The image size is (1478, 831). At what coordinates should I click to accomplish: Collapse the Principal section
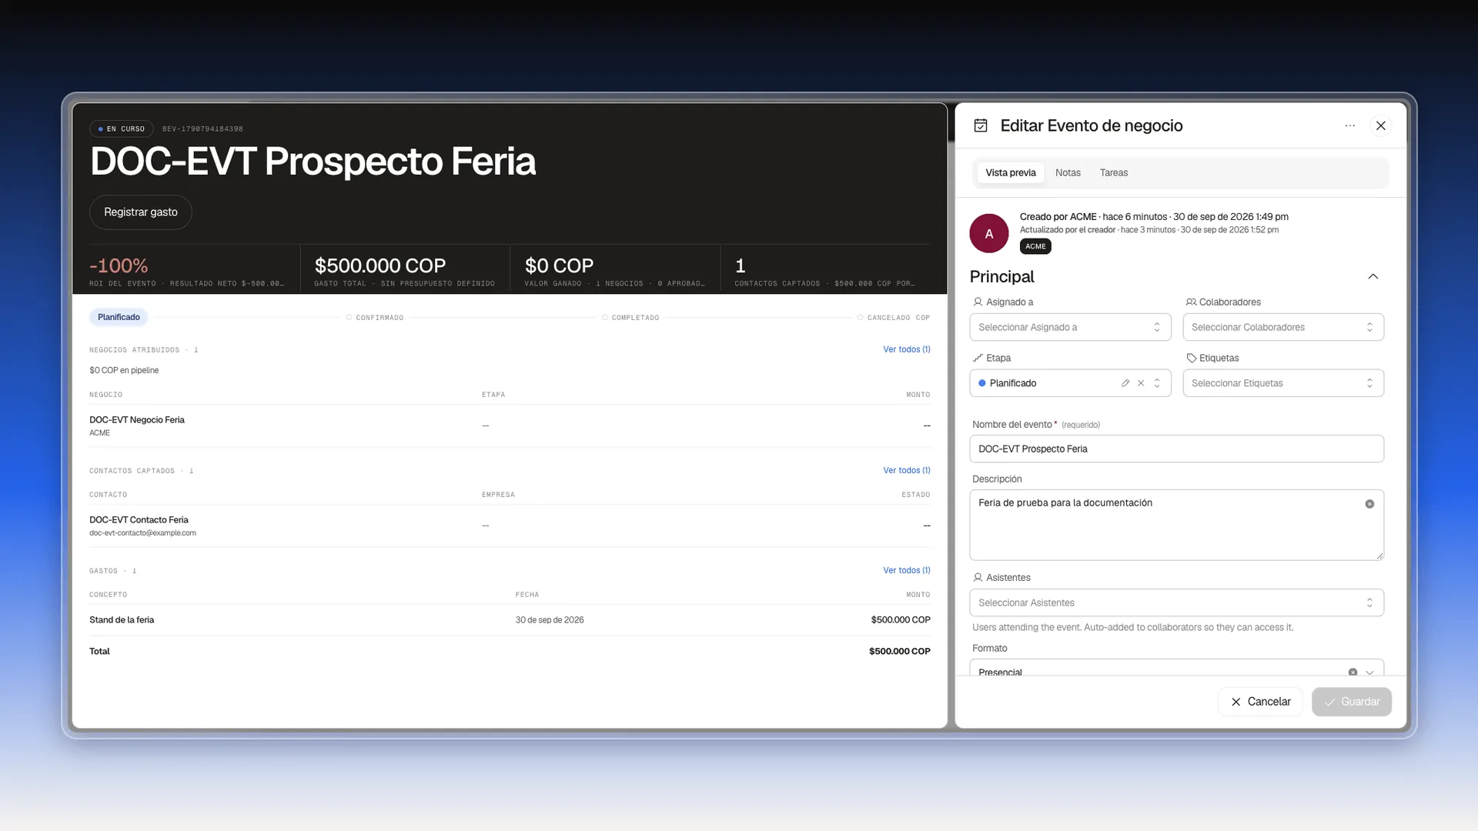pos(1373,276)
